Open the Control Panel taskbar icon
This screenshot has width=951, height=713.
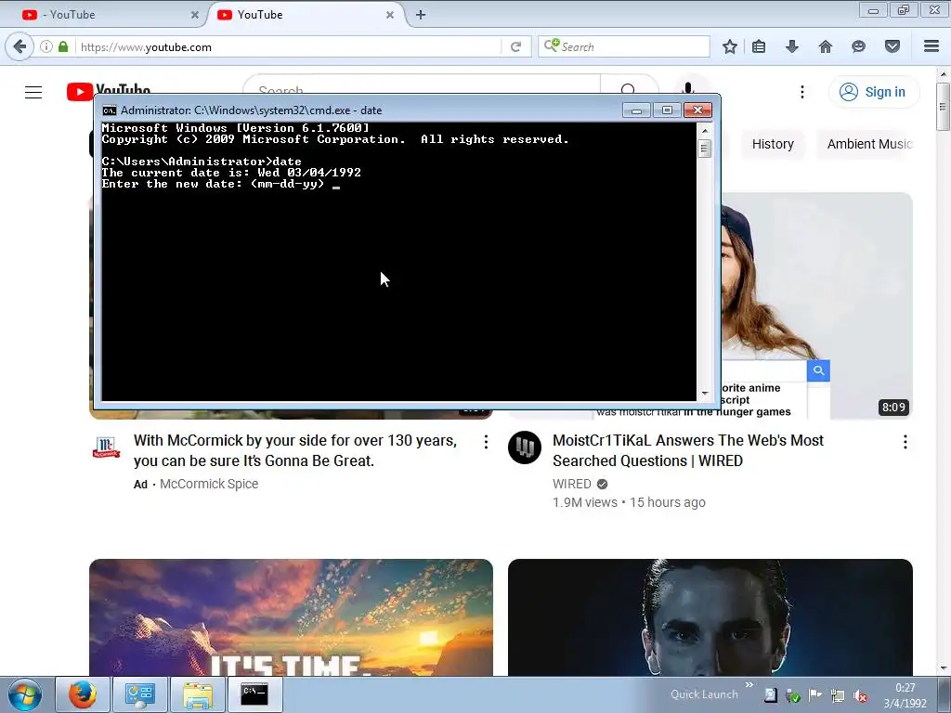pyautogui.click(x=140, y=694)
